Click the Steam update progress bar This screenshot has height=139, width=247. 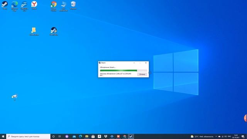click(x=123, y=70)
